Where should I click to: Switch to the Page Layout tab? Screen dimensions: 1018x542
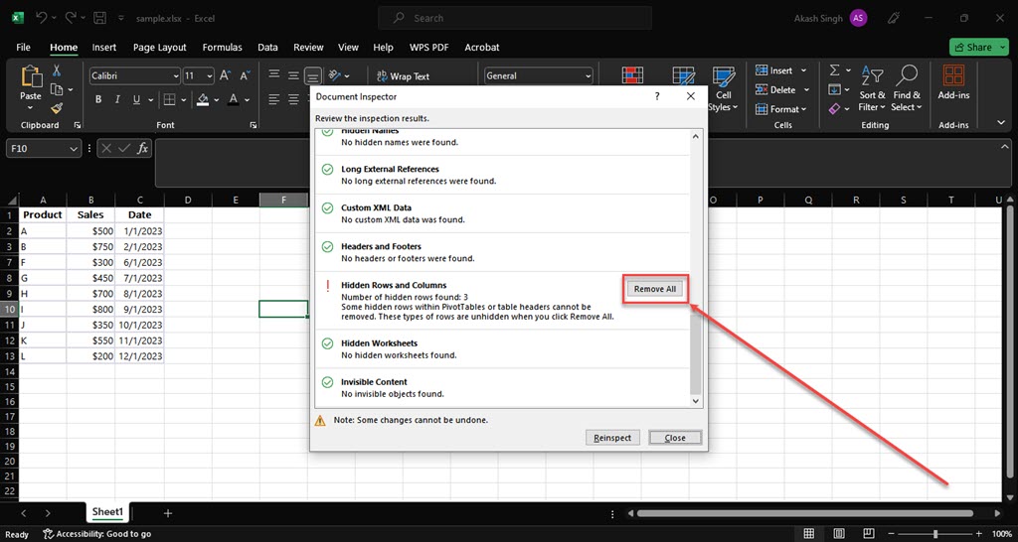tap(160, 48)
